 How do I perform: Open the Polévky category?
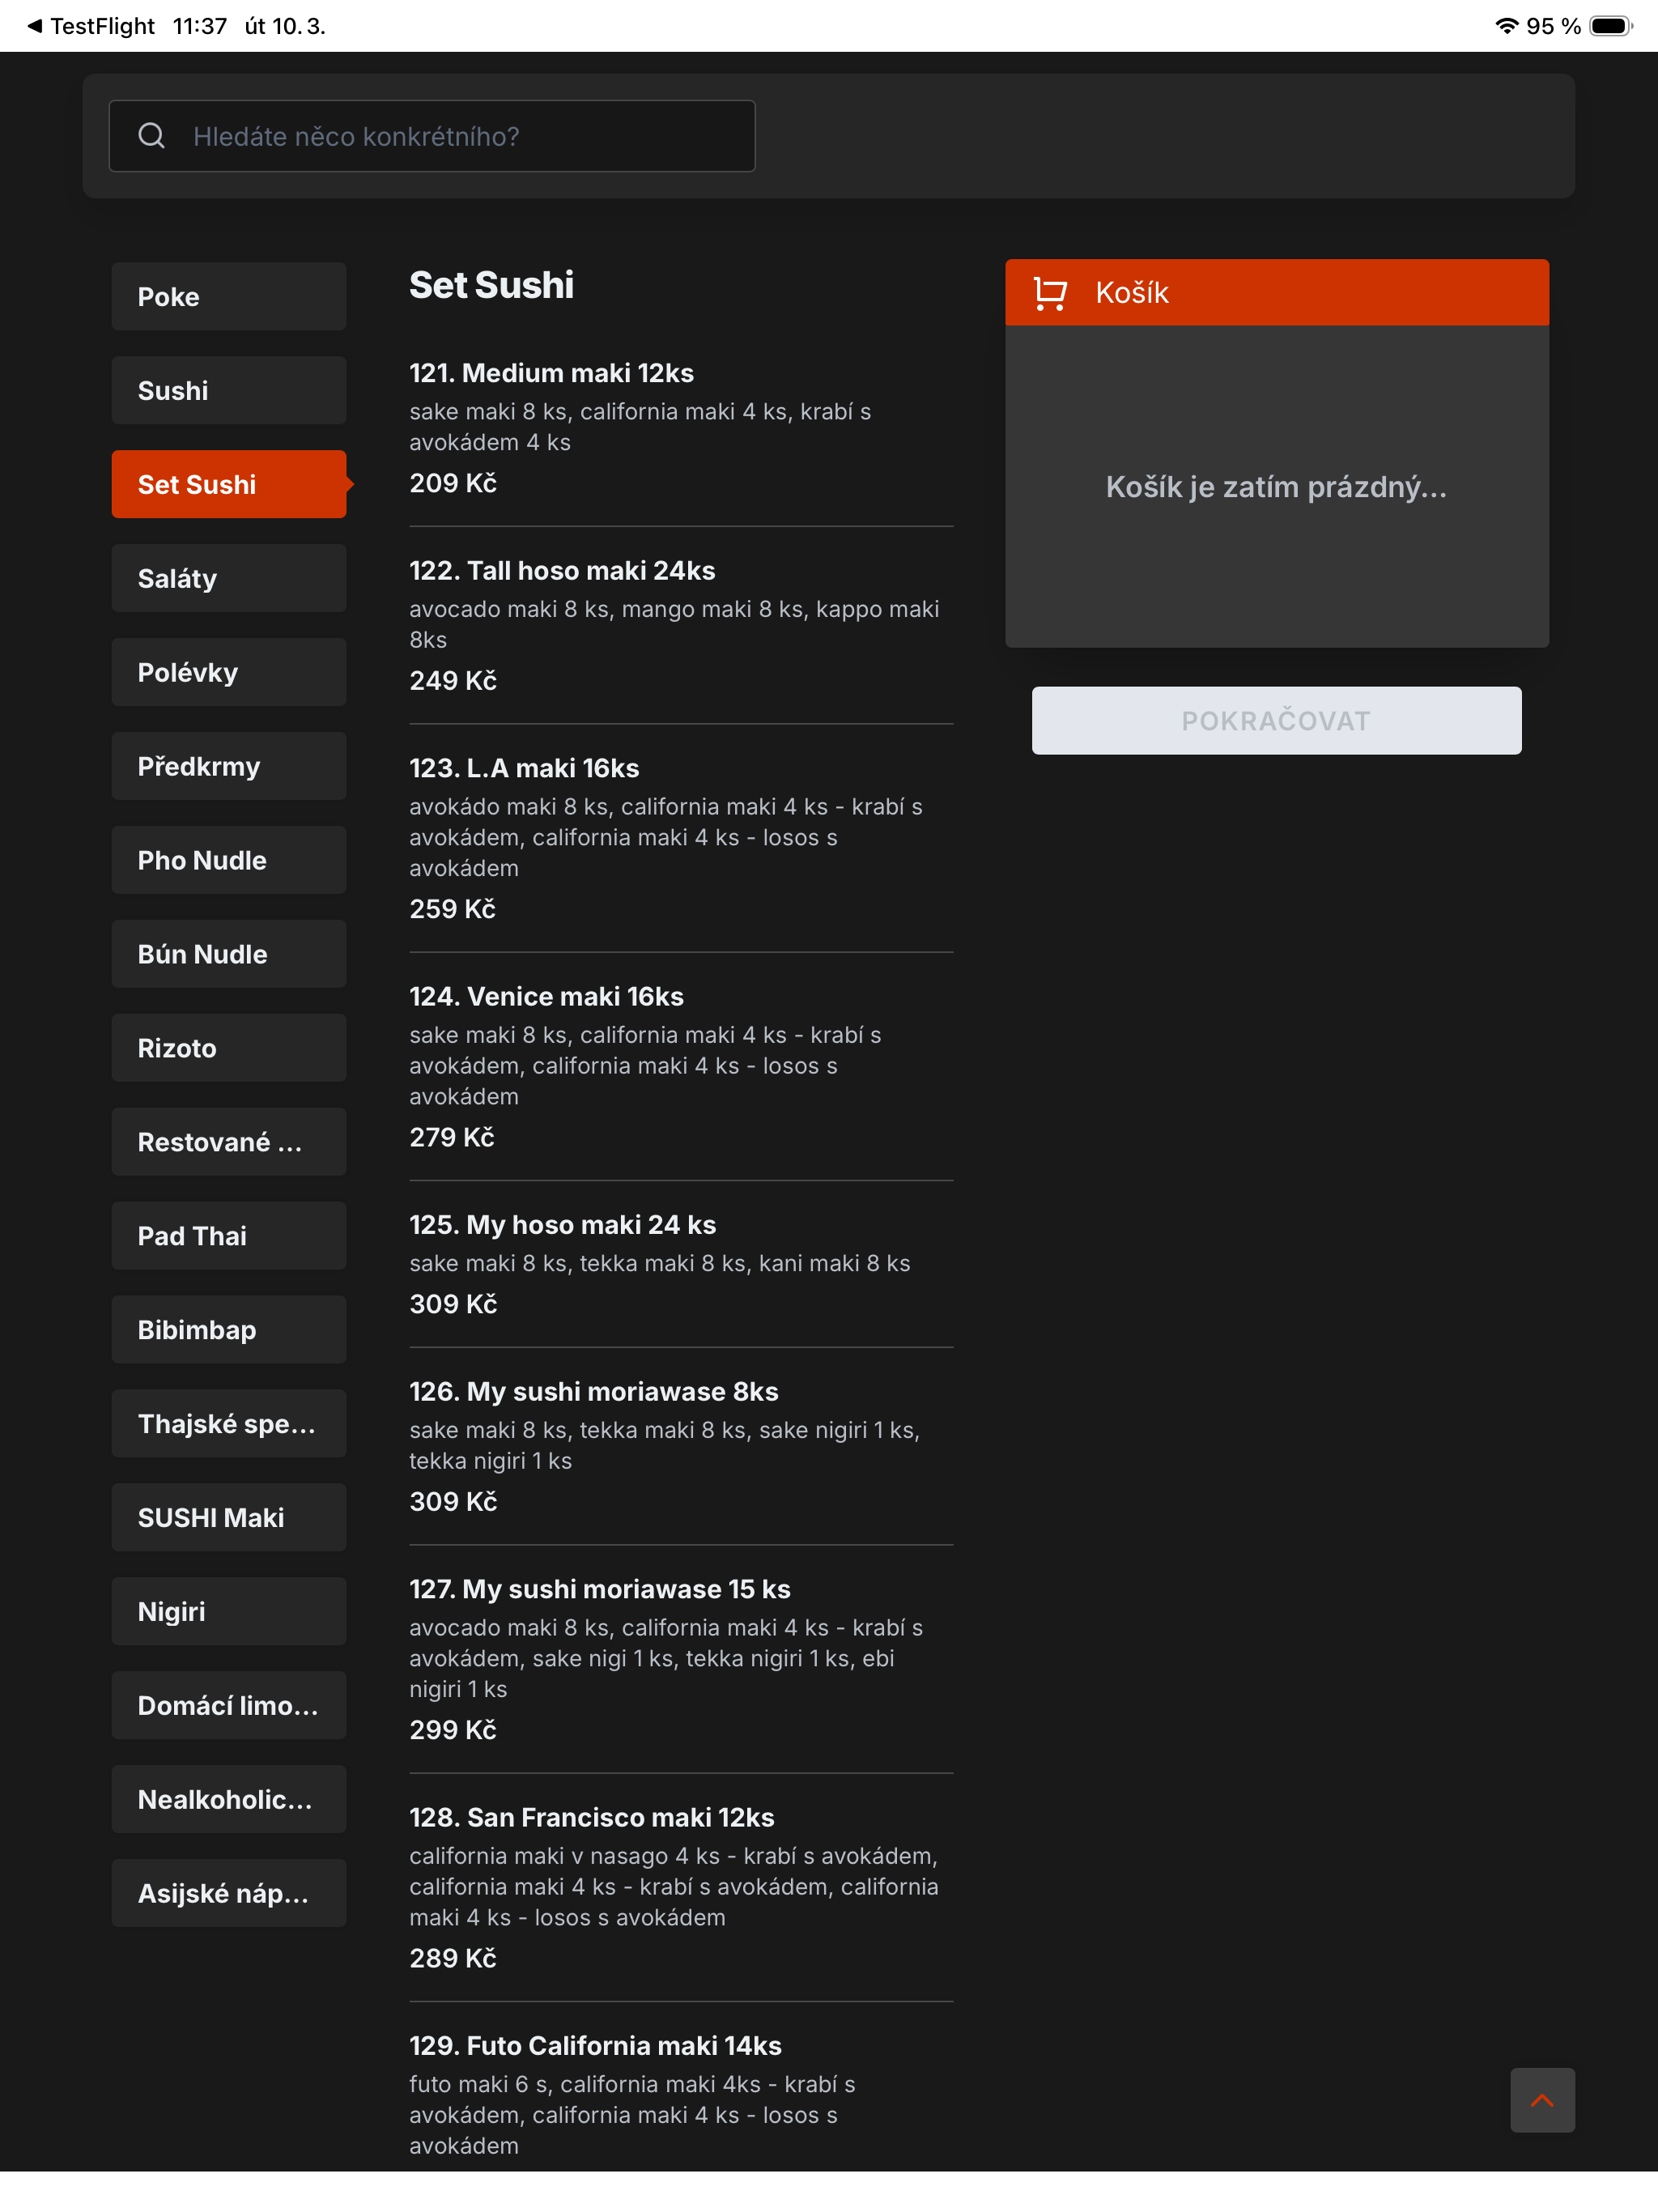(x=229, y=672)
